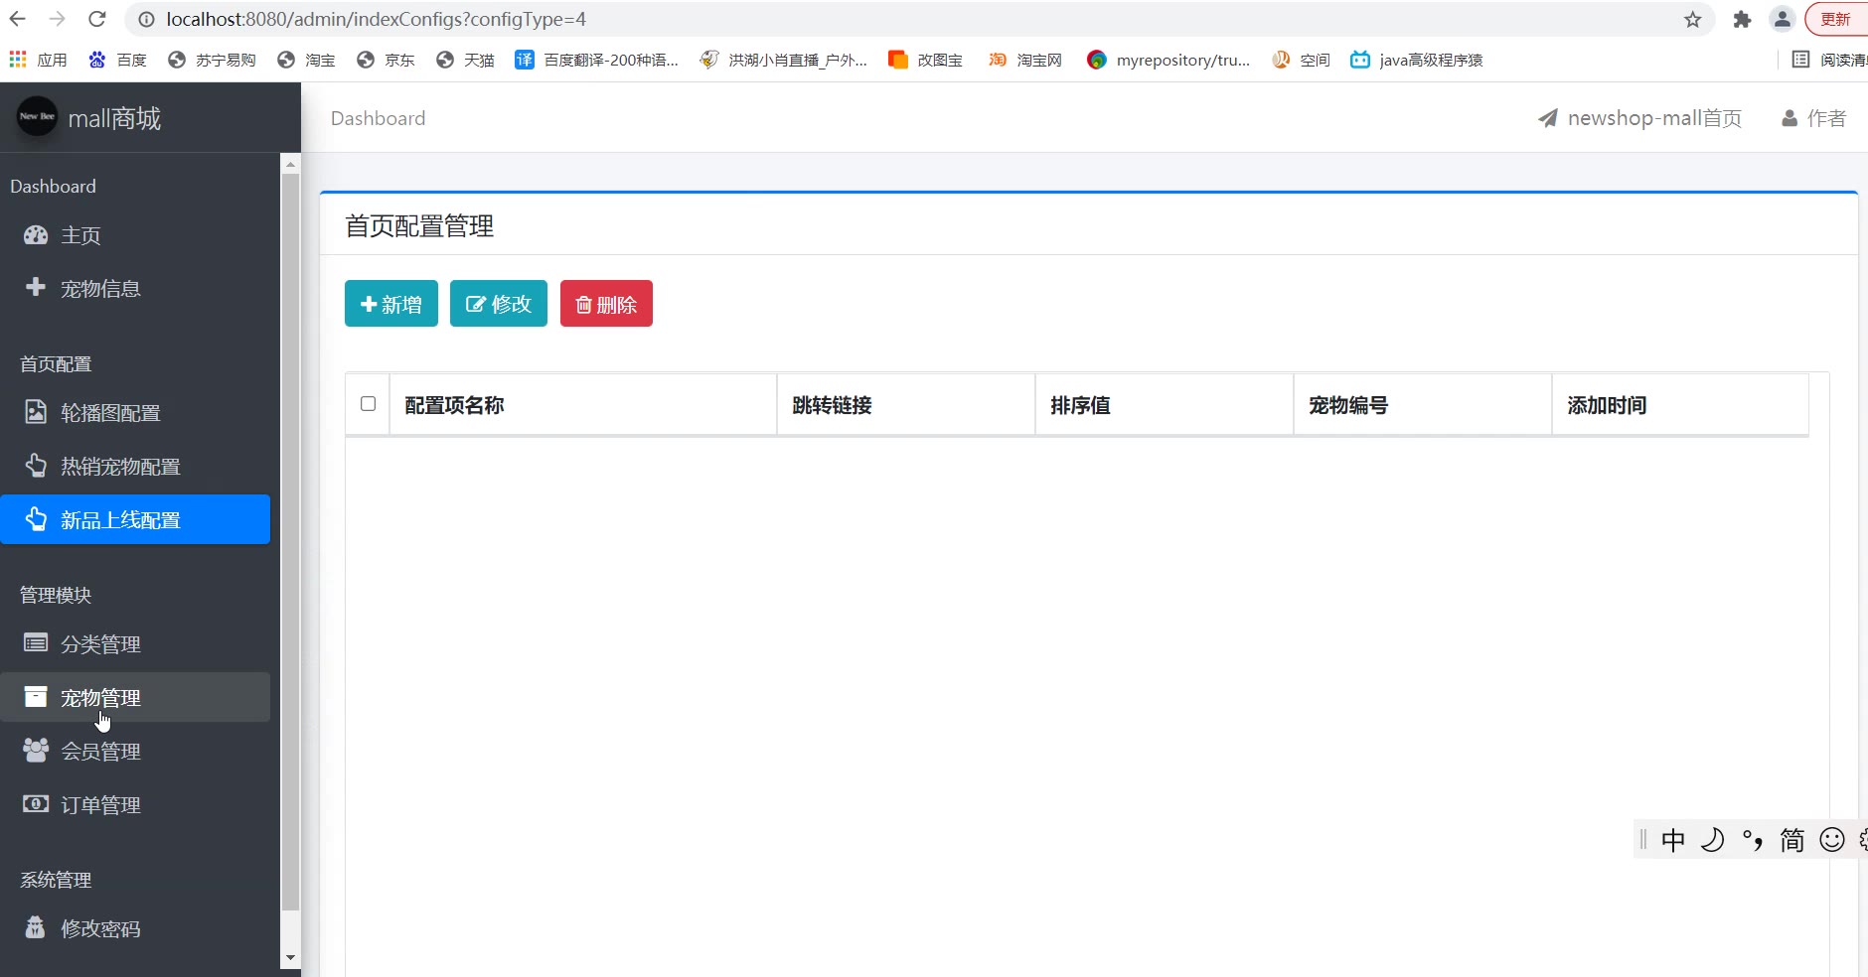The height and width of the screenshot is (977, 1868).
Task: Open the 作者 user menu
Action: [1813, 118]
